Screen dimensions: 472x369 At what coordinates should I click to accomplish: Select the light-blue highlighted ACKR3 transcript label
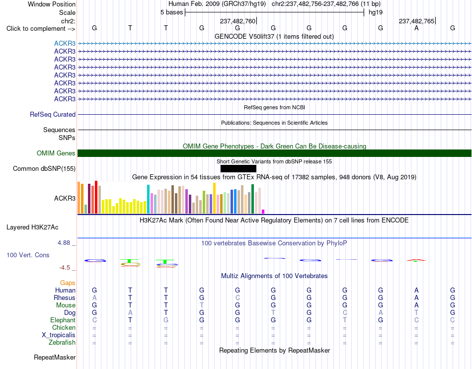pos(65,43)
